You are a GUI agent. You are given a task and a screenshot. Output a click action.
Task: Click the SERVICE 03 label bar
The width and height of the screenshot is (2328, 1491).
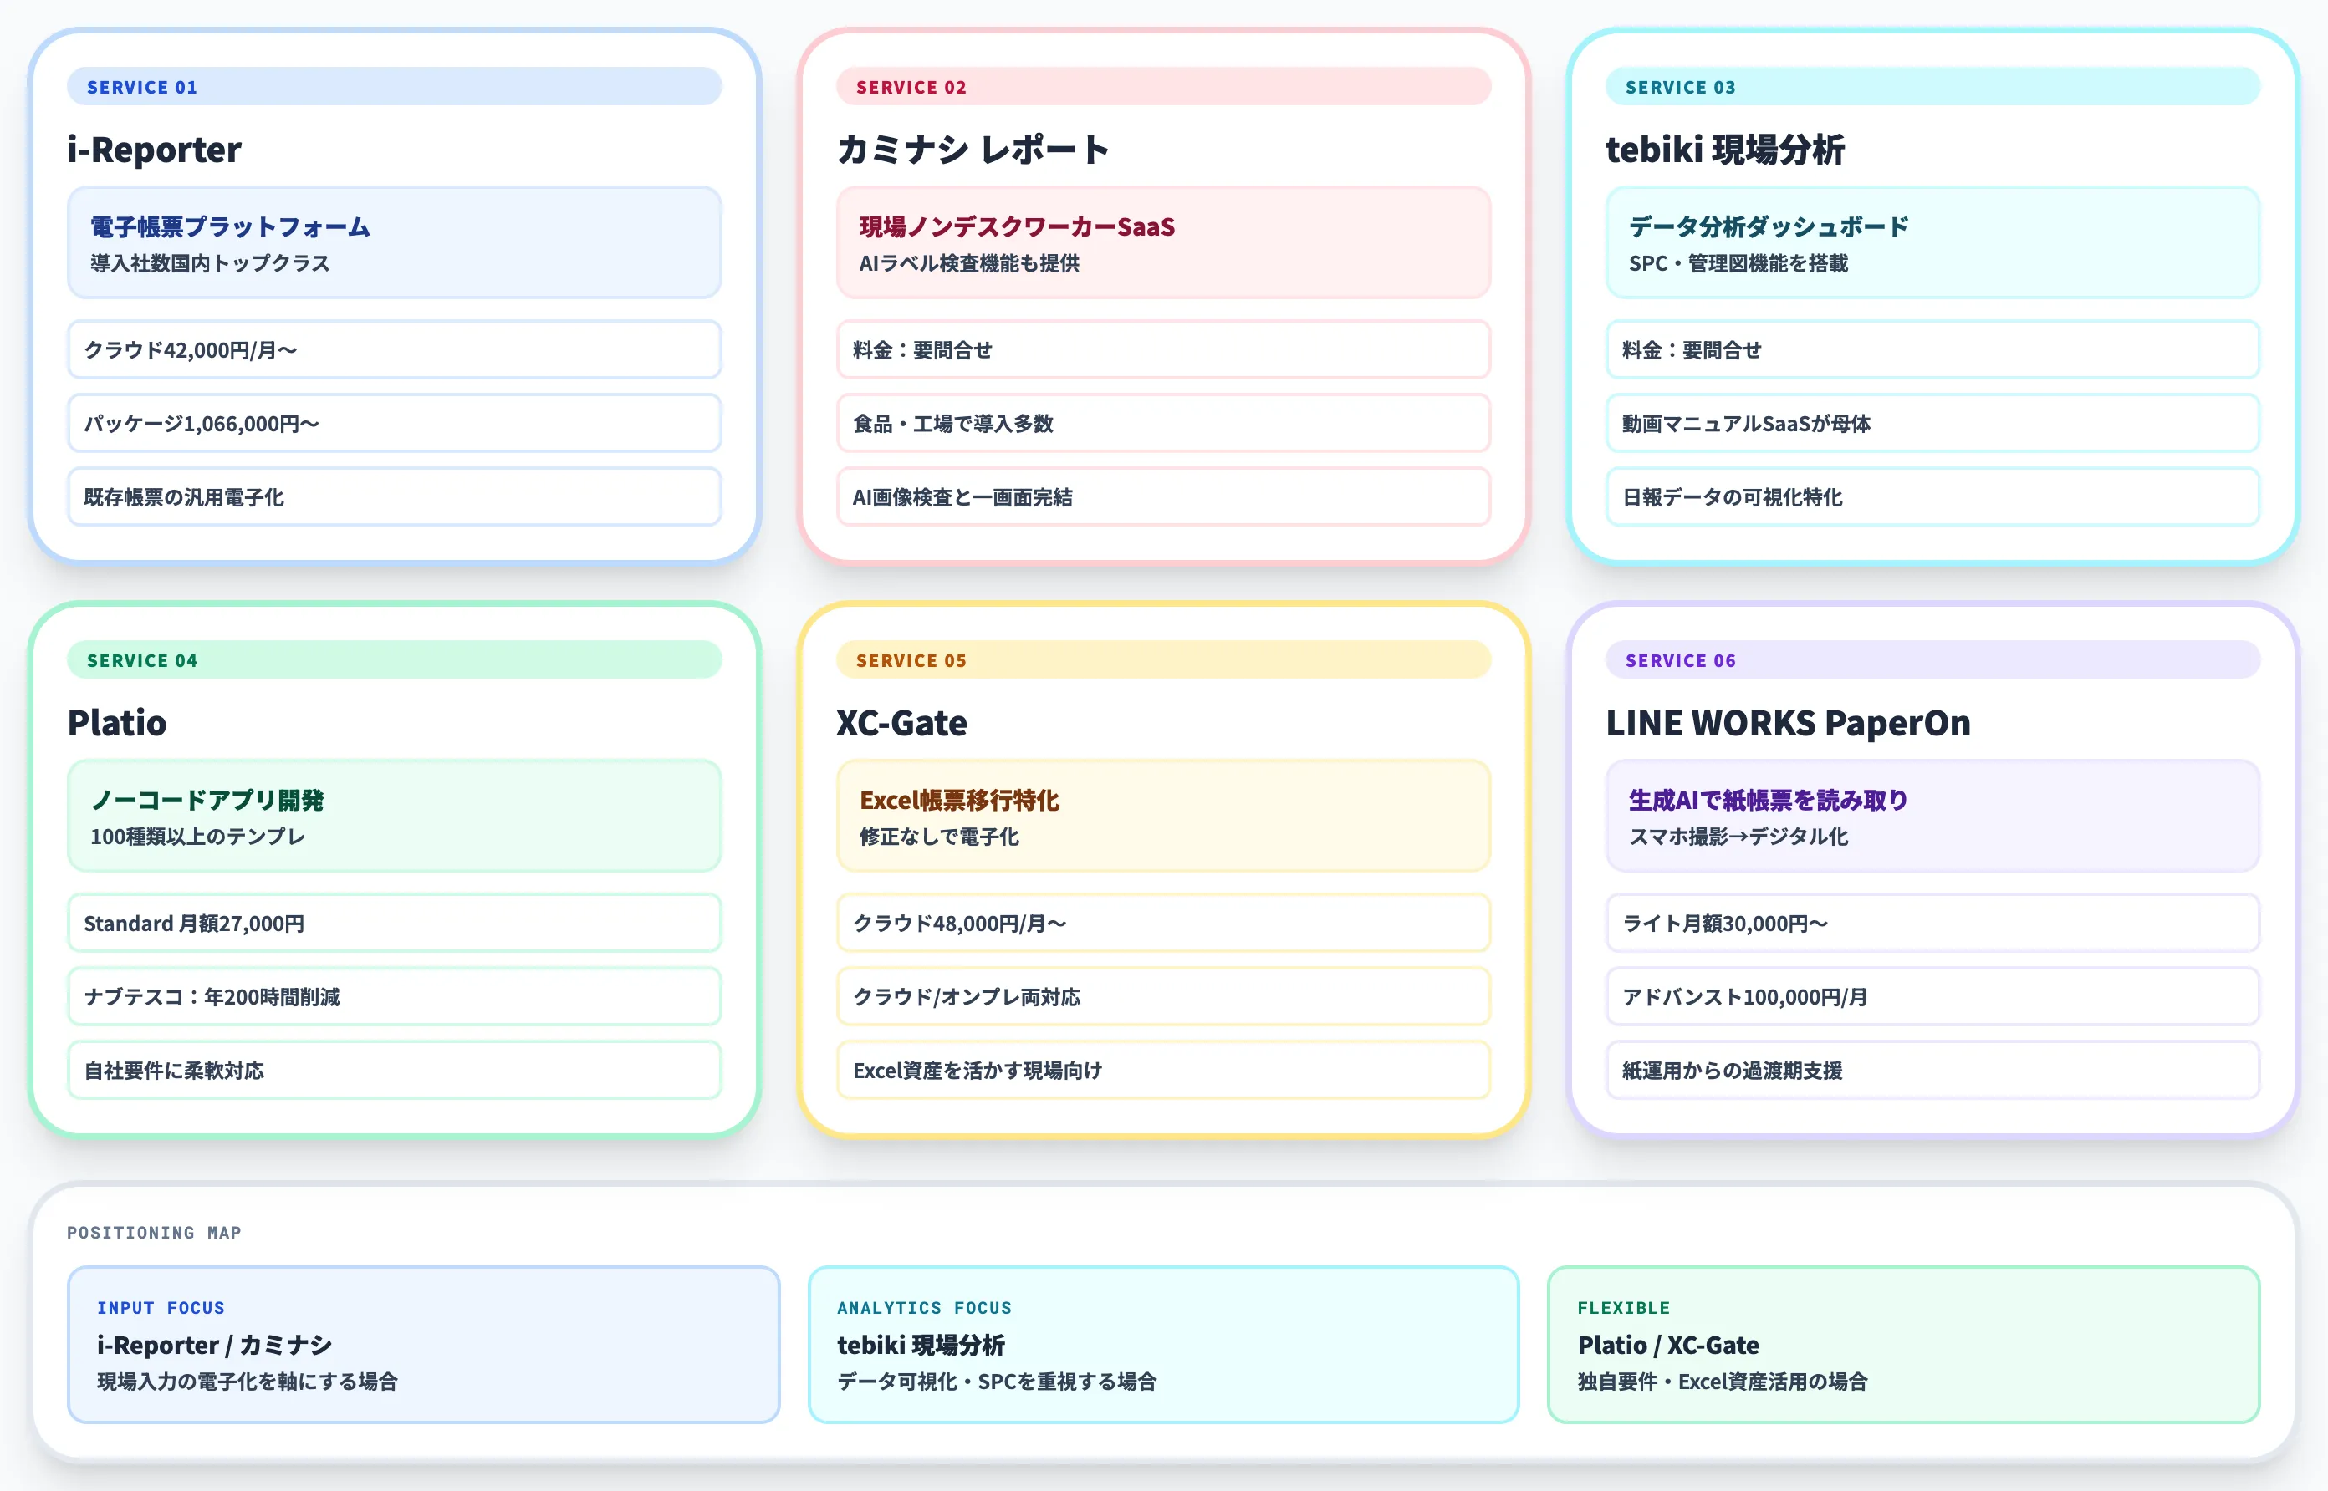(x=1932, y=87)
